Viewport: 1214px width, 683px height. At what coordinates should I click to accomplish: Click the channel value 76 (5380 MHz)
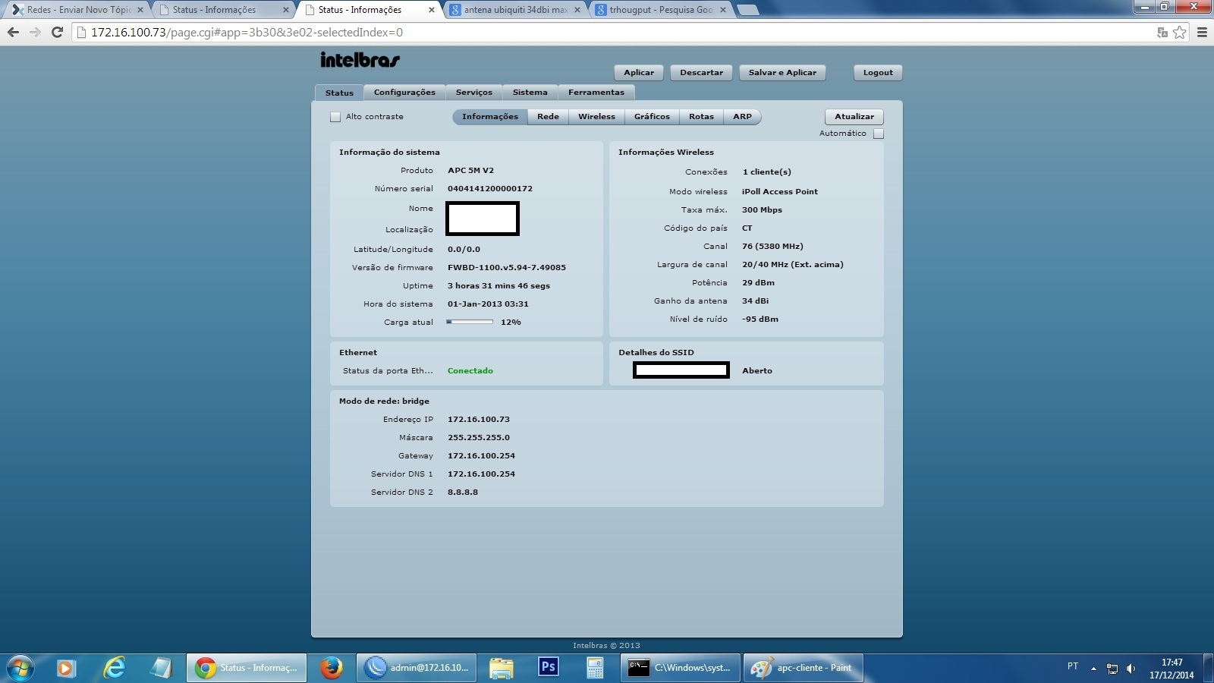tap(772, 247)
